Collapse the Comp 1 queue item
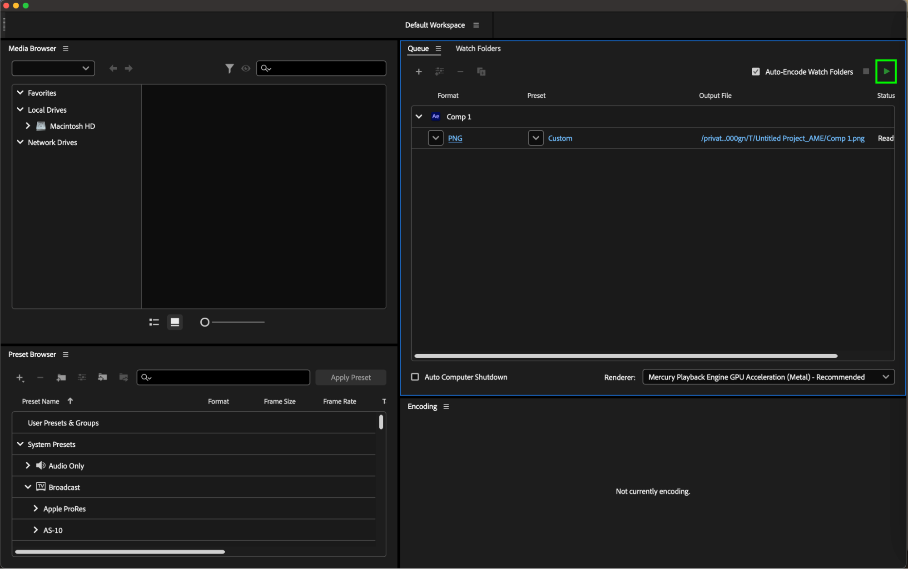This screenshot has width=908, height=569. pyautogui.click(x=419, y=116)
